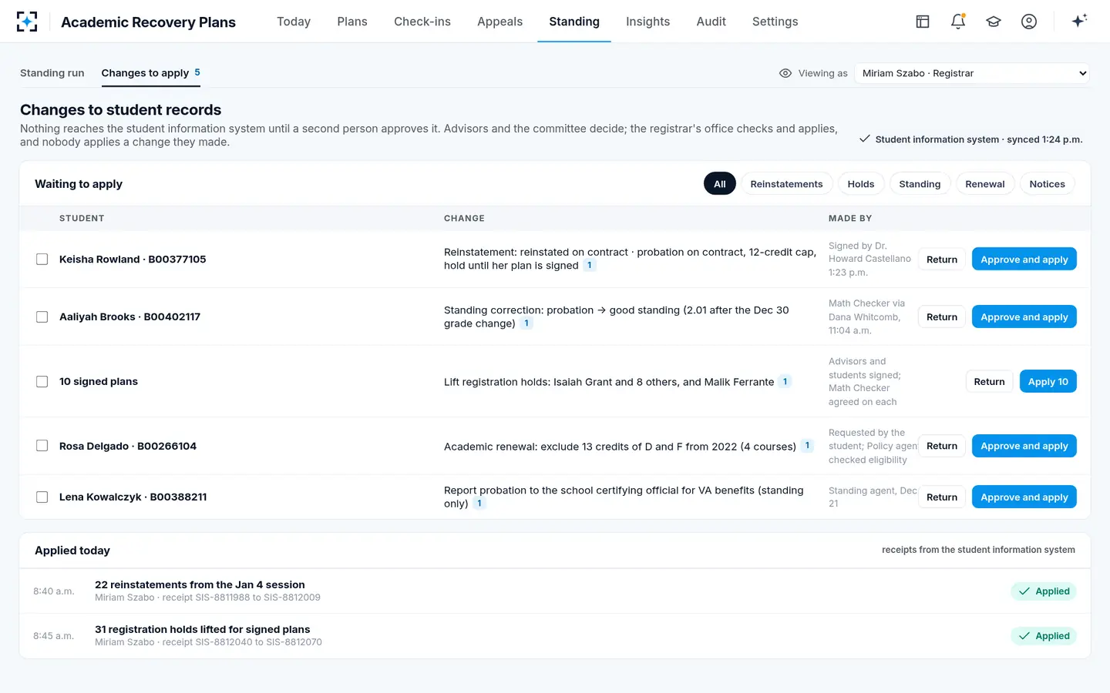The width and height of the screenshot is (1110, 693).
Task: Filter list by Notices
Action: tap(1047, 184)
